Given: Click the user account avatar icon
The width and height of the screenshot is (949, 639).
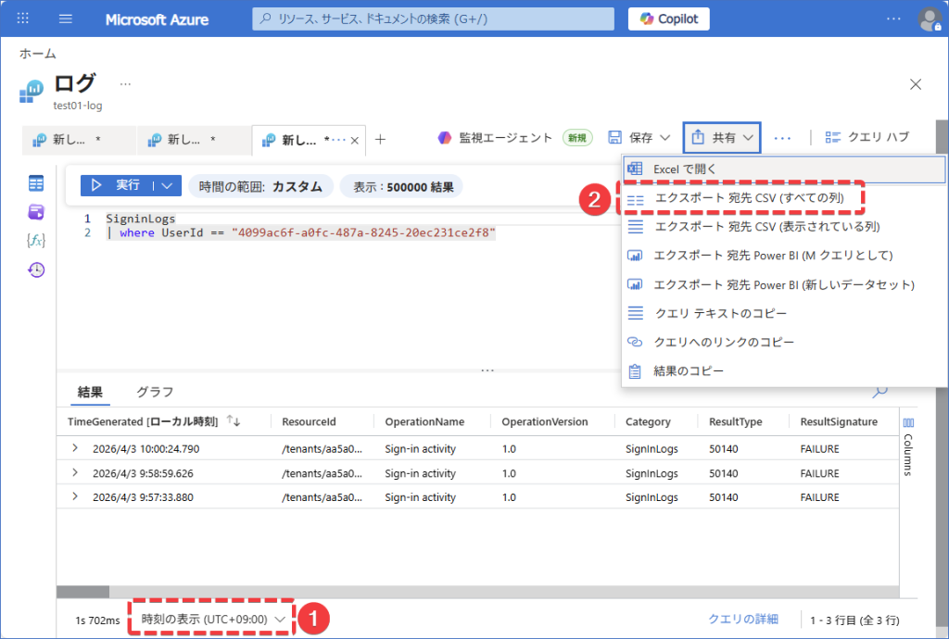Looking at the screenshot, I should (929, 19).
